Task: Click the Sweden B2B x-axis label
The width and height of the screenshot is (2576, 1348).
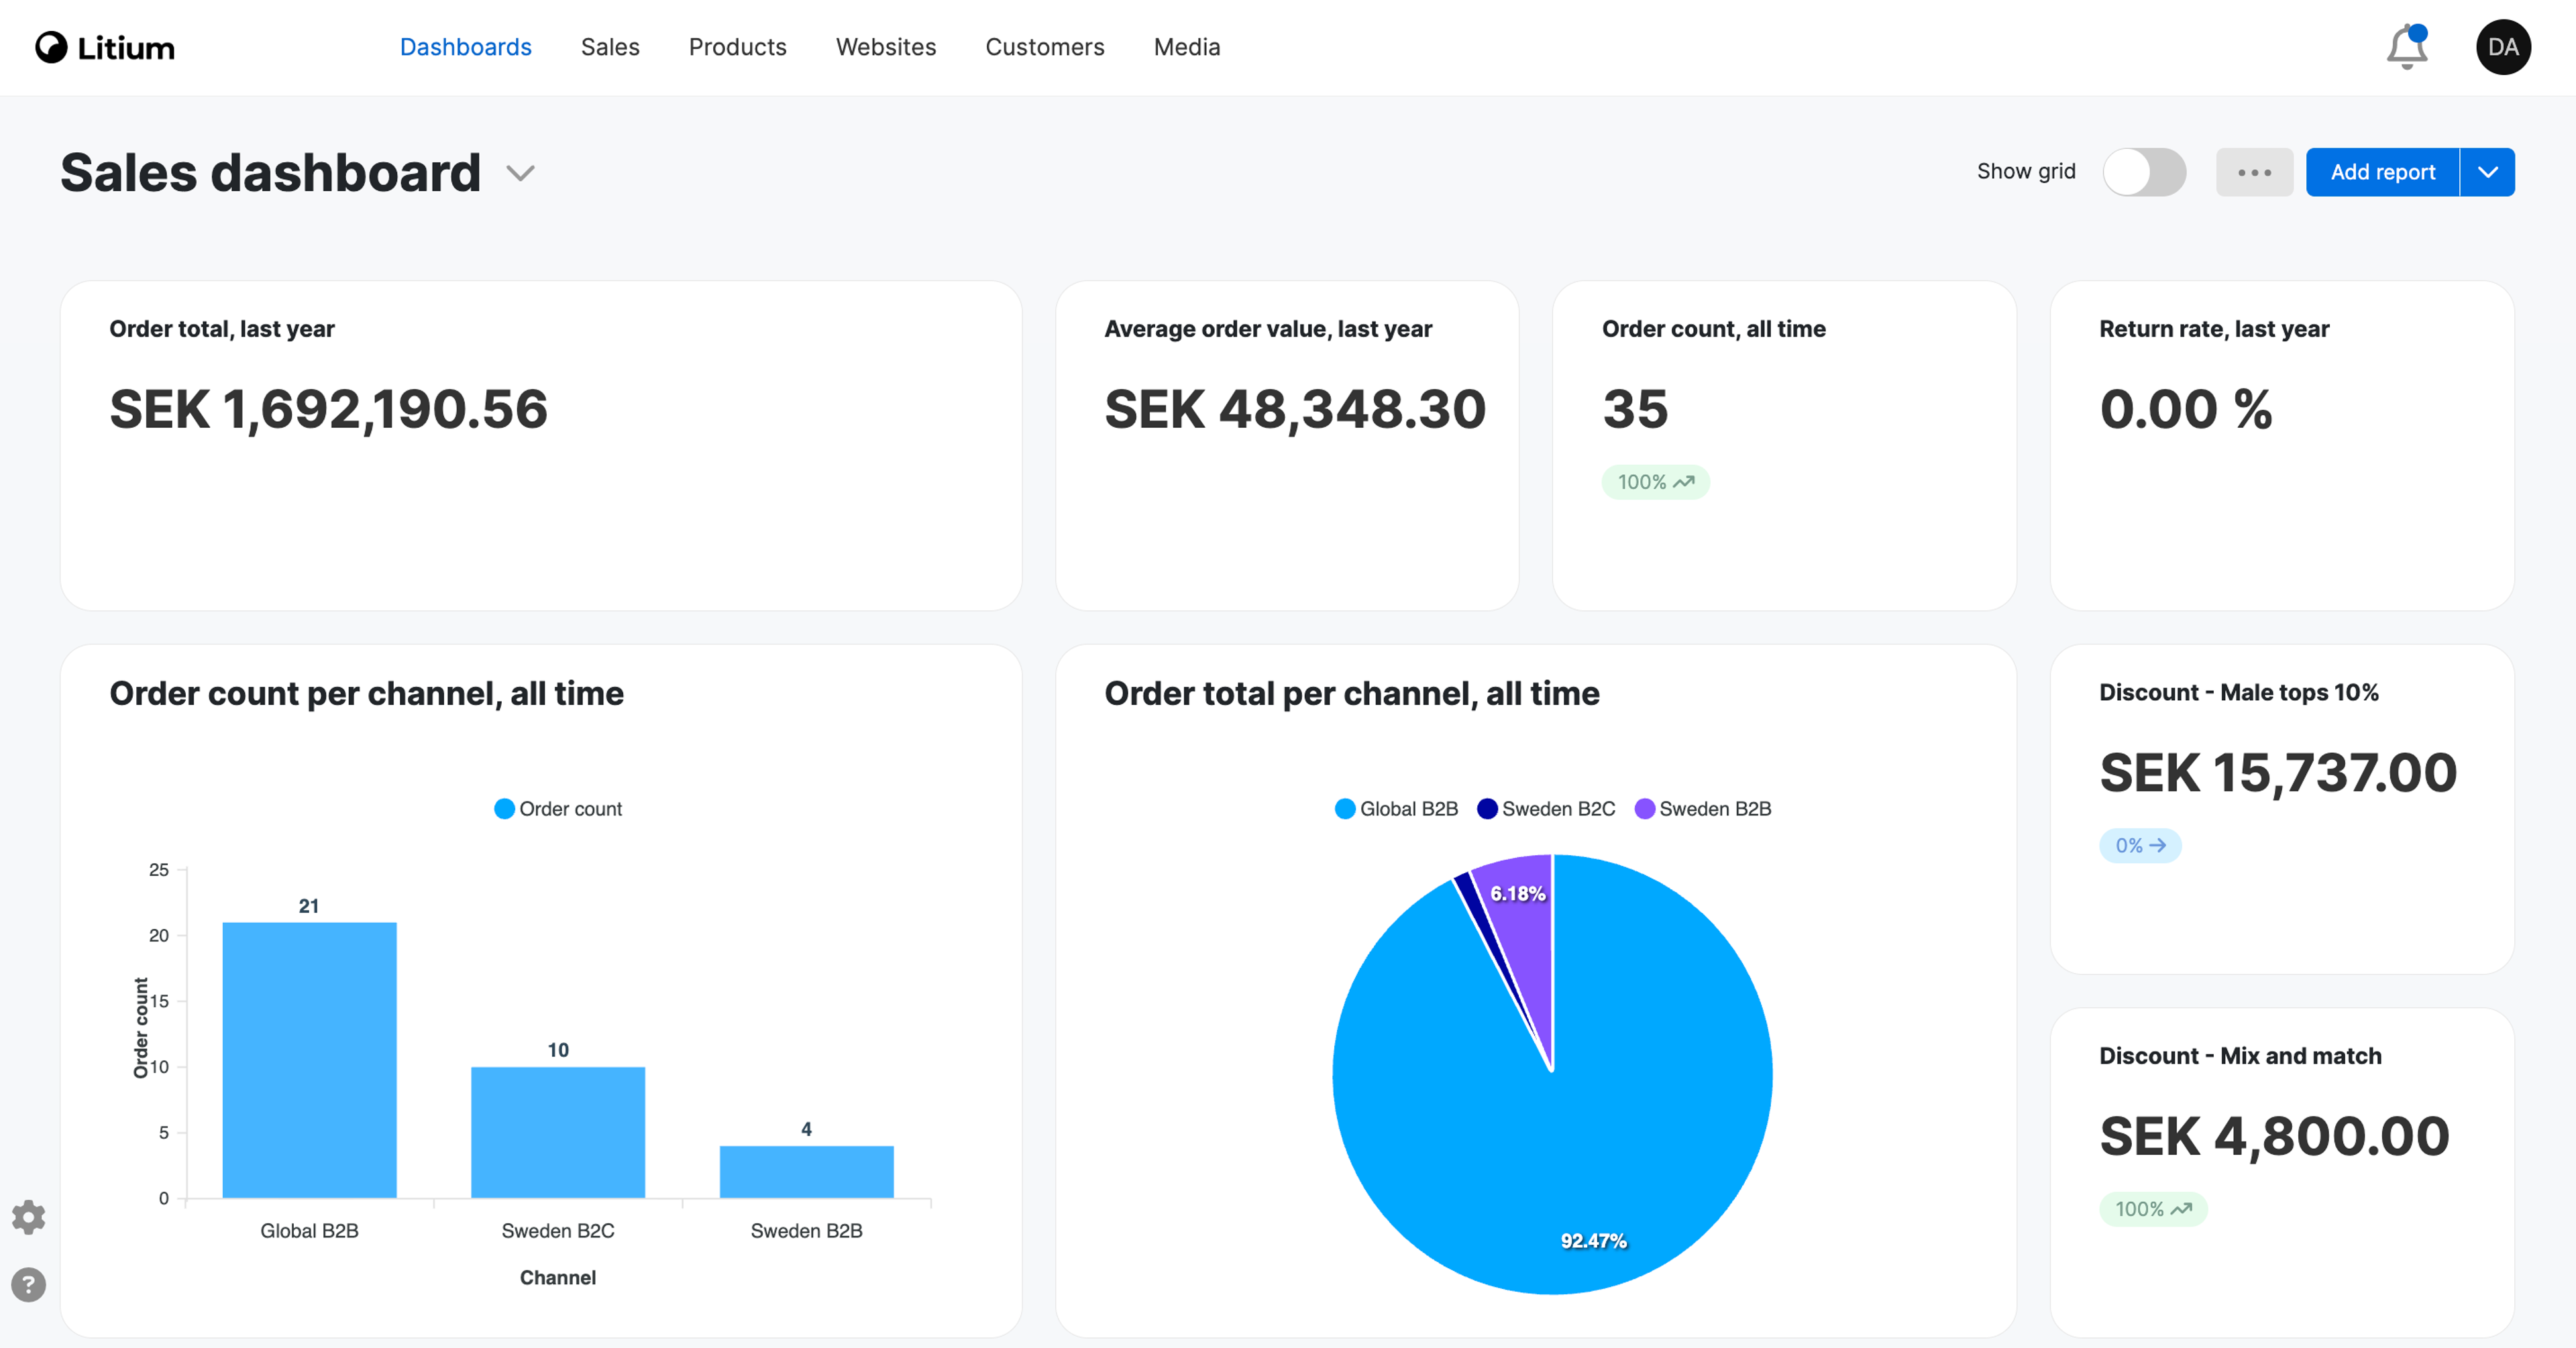Action: point(807,1230)
